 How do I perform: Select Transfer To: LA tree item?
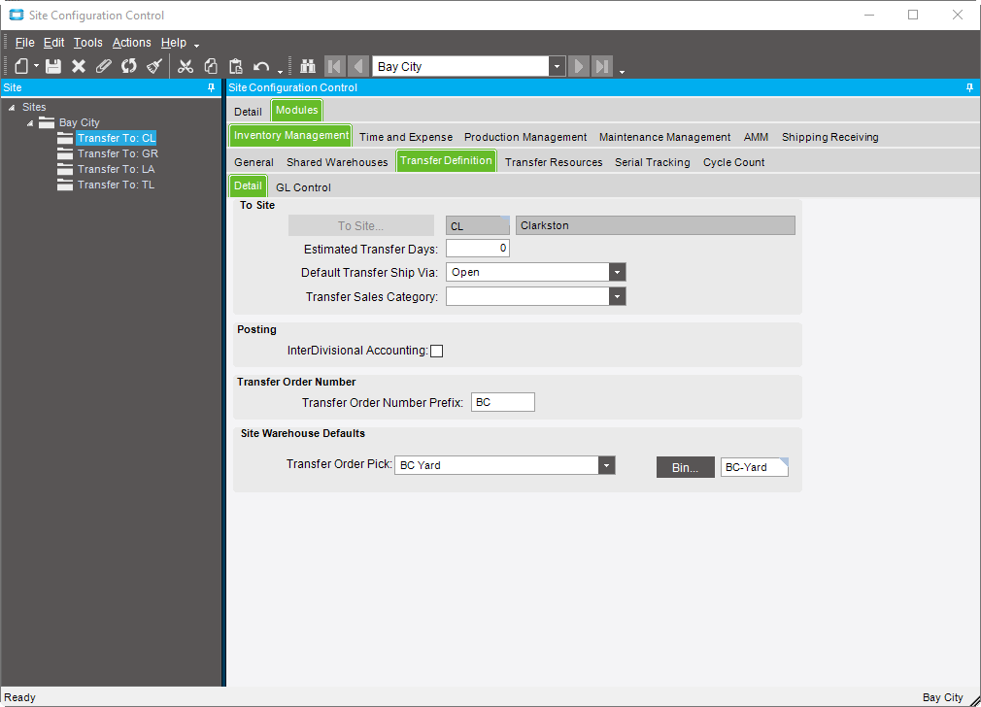[116, 169]
